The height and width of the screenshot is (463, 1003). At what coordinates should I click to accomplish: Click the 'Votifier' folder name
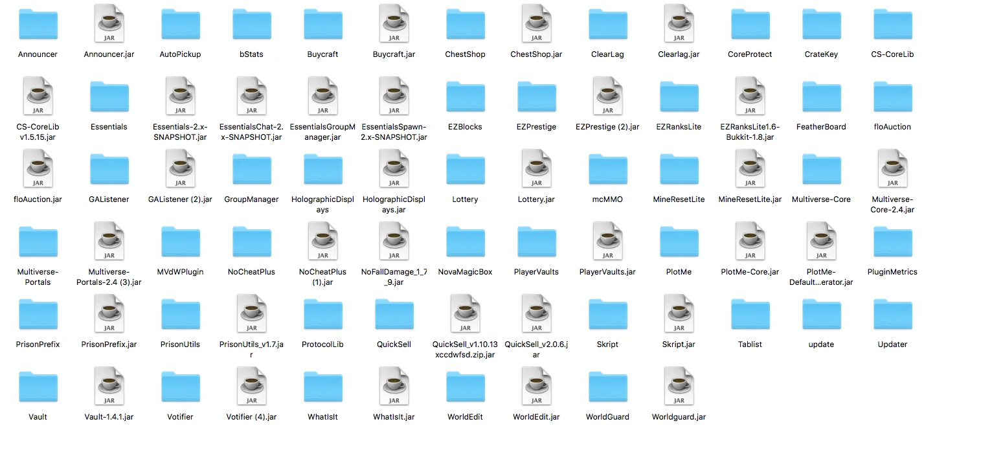(x=180, y=417)
